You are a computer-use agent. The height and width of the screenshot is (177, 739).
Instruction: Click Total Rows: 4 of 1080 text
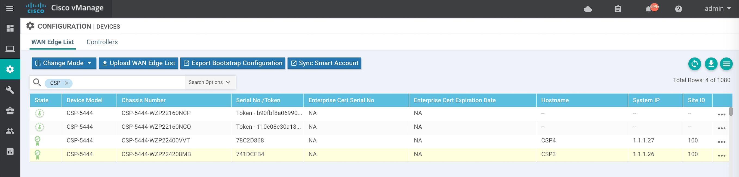pos(701,80)
